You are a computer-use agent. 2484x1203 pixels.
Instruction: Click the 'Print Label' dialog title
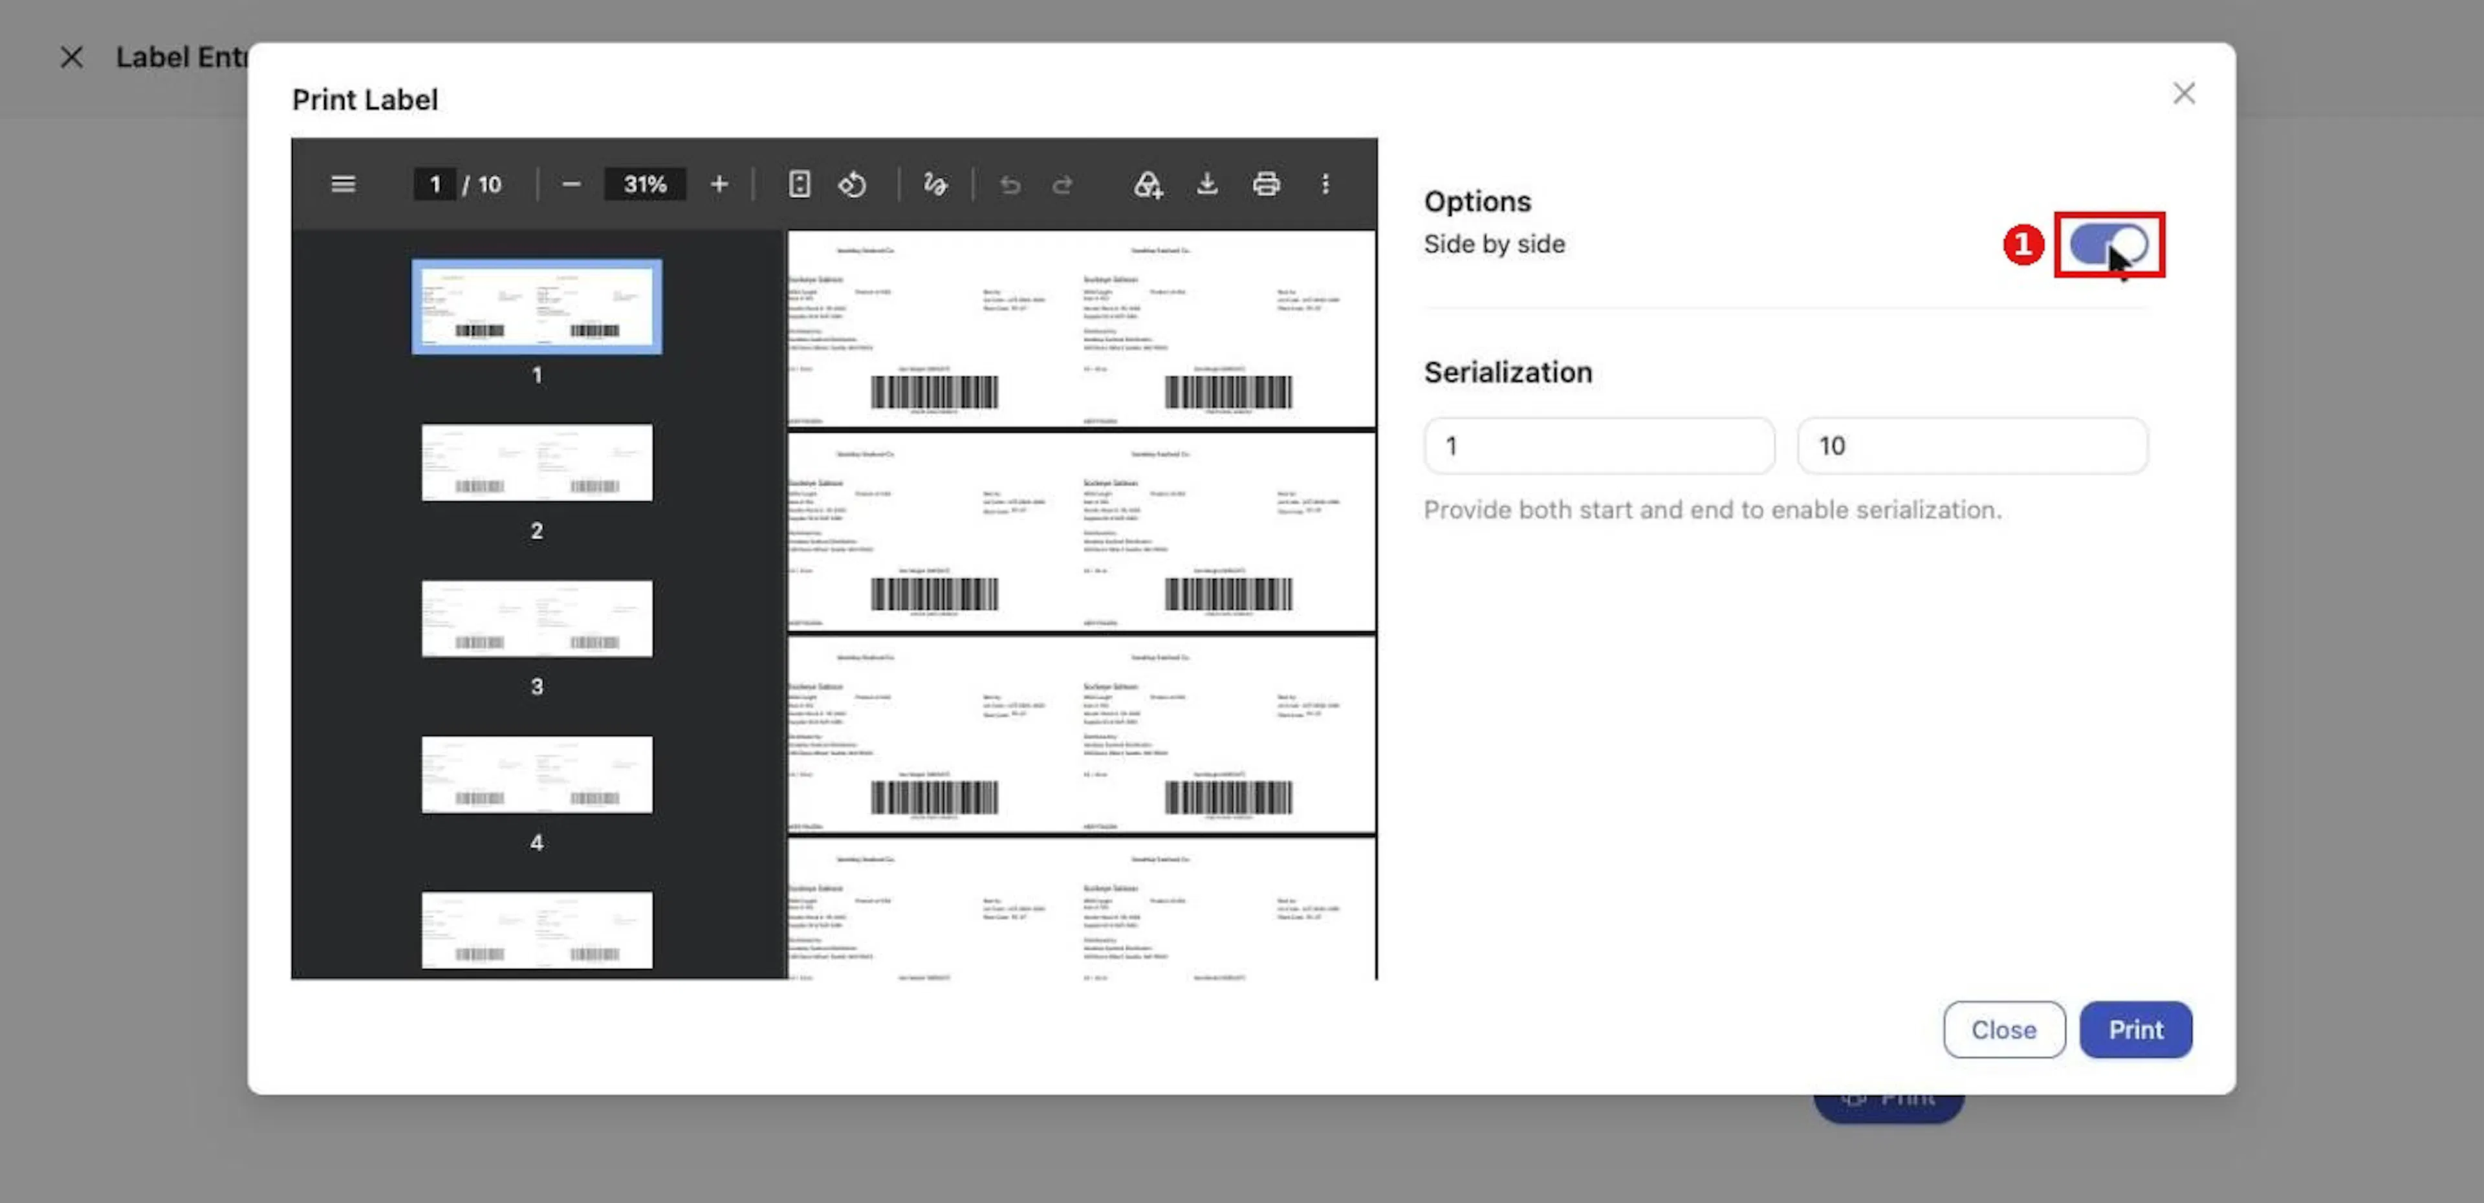[364, 100]
